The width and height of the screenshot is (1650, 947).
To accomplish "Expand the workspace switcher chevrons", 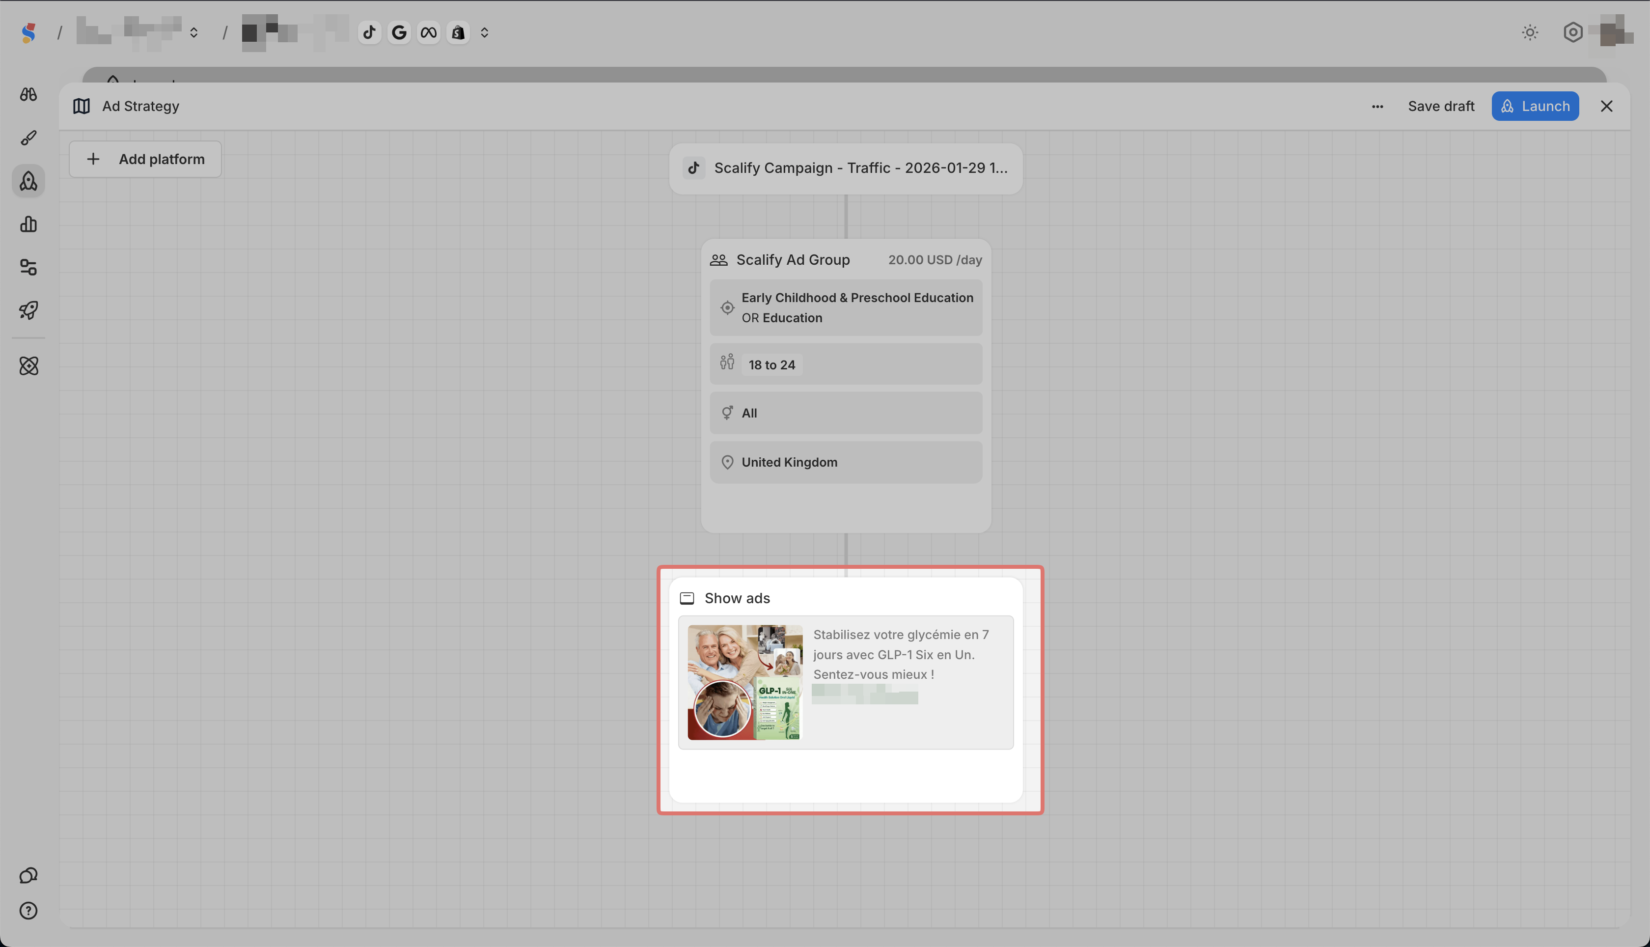I will (x=194, y=32).
